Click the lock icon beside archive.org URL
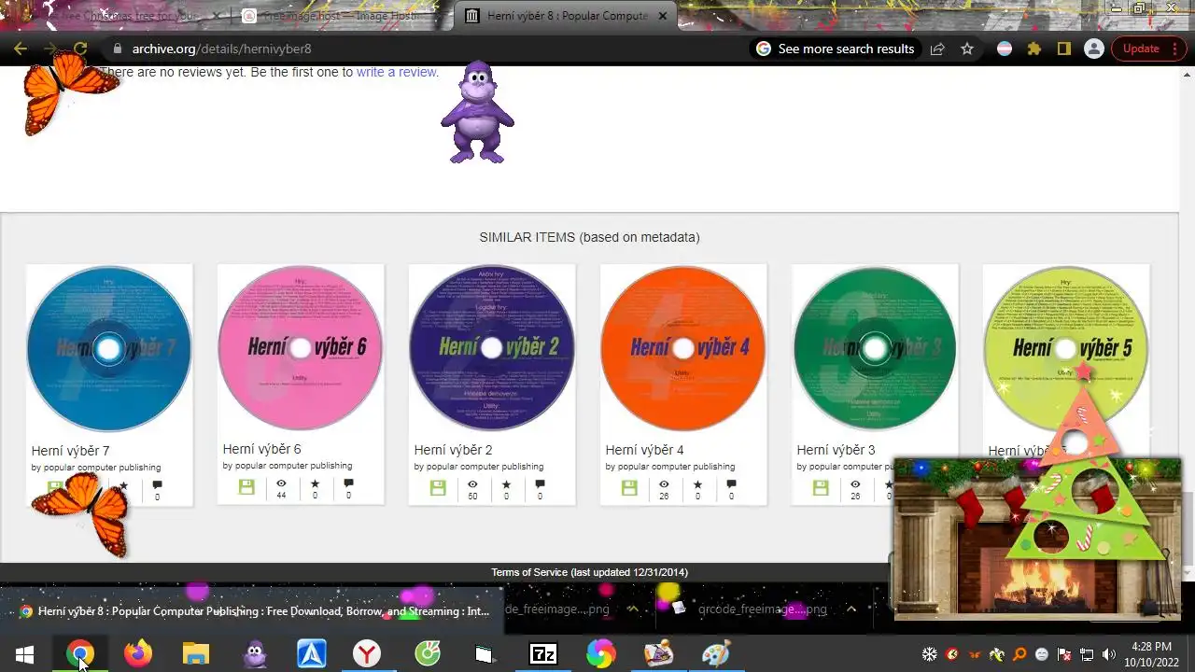Image resolution: width=1195 pixels, height=672 pixels. pyautogui.click(x=117, y=49)
